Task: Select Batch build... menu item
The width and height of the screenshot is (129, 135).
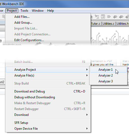Action: click(48, 62)
